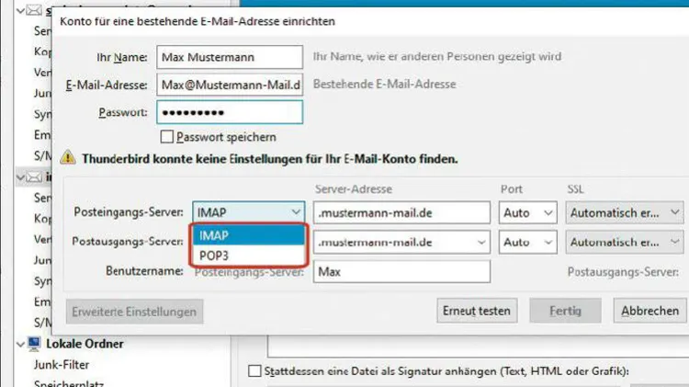
Task: Enable Passwort speichern checkbox
Action: pyautogui.click(x=166, y=137)
